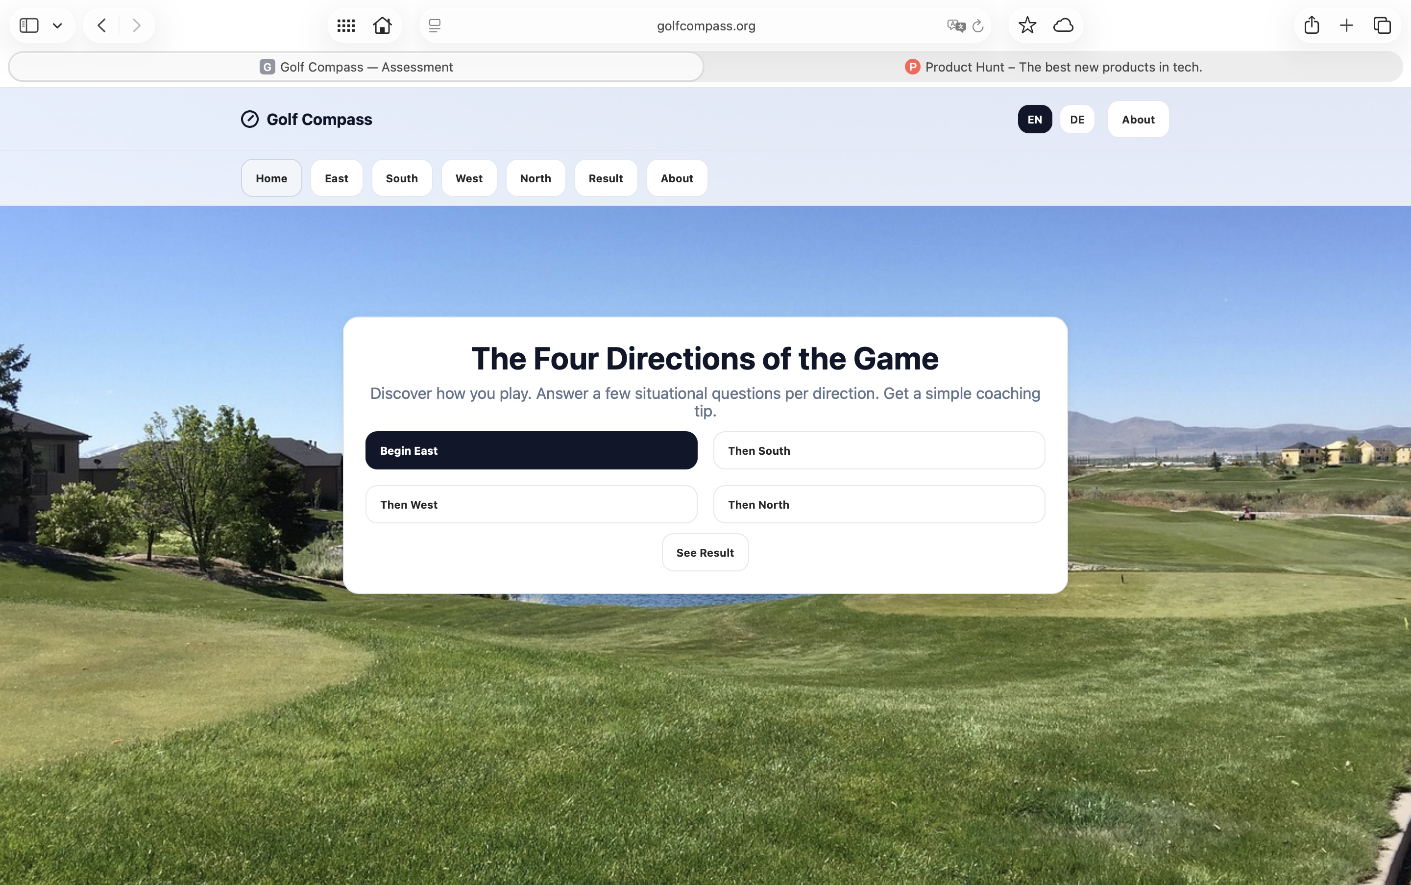The height and width of the screenshot is (885, 1411).
Task: Switch language to DE
Action: [x=1077, y=119]
